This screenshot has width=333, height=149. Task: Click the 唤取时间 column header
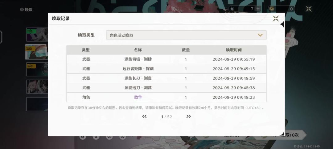coord(234,50)
